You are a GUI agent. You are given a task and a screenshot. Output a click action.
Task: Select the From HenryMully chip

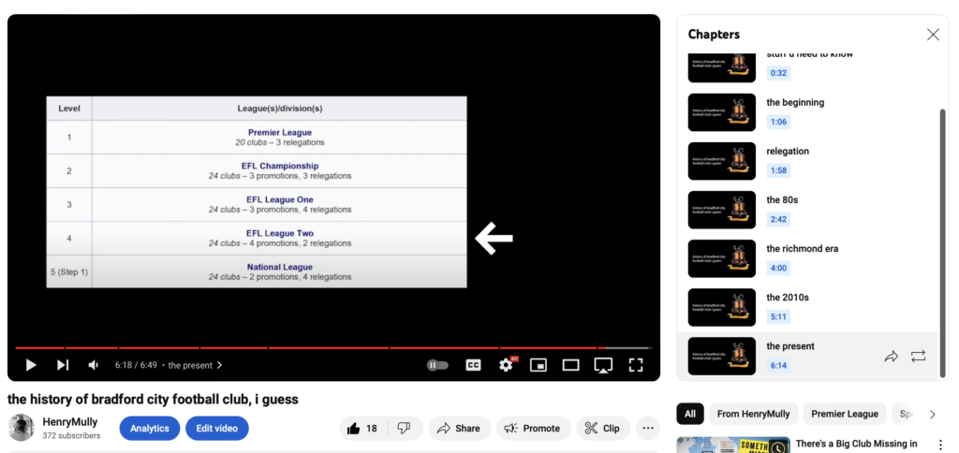point(754,414)
